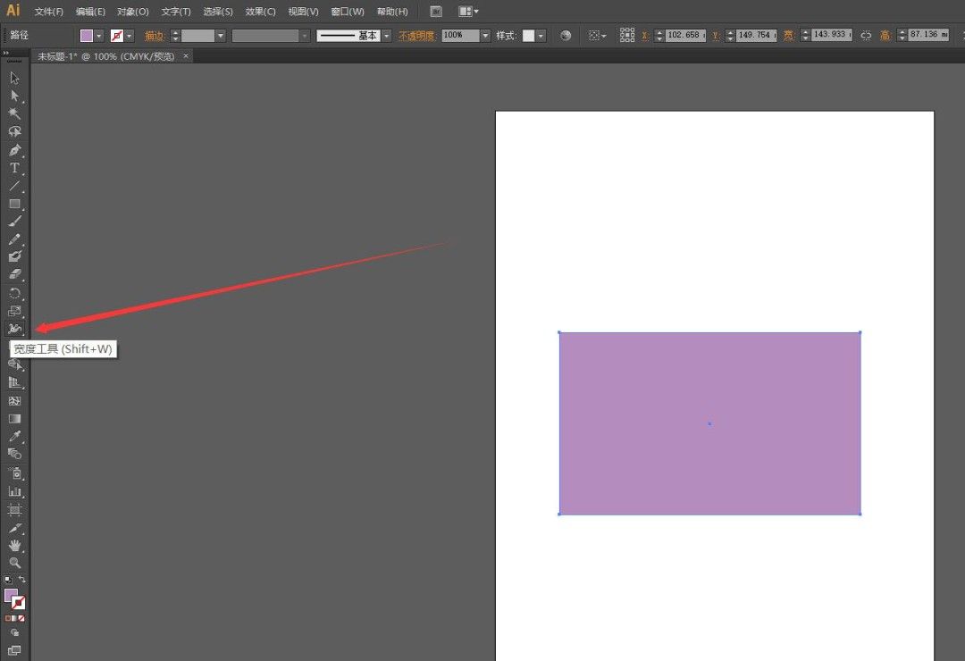Click the X position input field

685,36
